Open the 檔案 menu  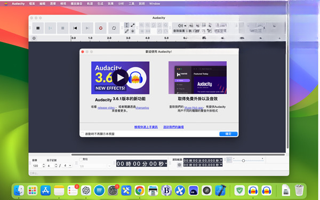click(x=32, y=4)
